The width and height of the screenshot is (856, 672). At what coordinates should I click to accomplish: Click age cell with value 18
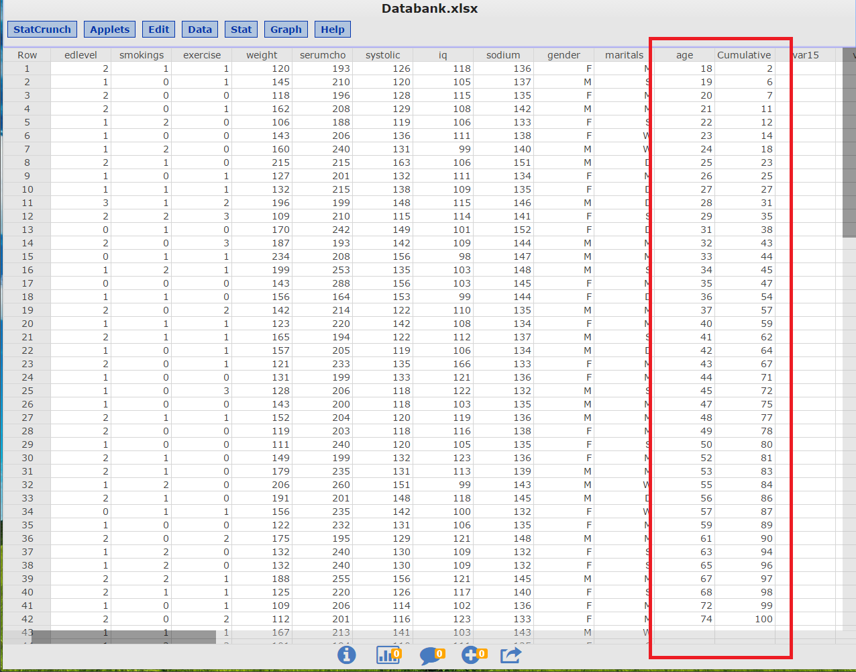point(685,68)
